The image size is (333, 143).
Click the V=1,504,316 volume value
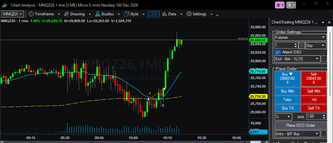(x=121, y=21)
